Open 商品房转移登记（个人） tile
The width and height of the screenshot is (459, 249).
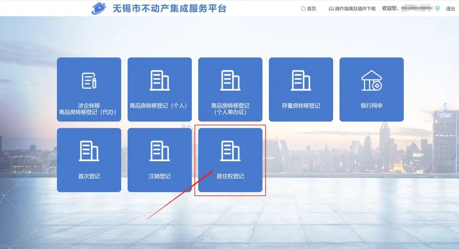(160, 89)
